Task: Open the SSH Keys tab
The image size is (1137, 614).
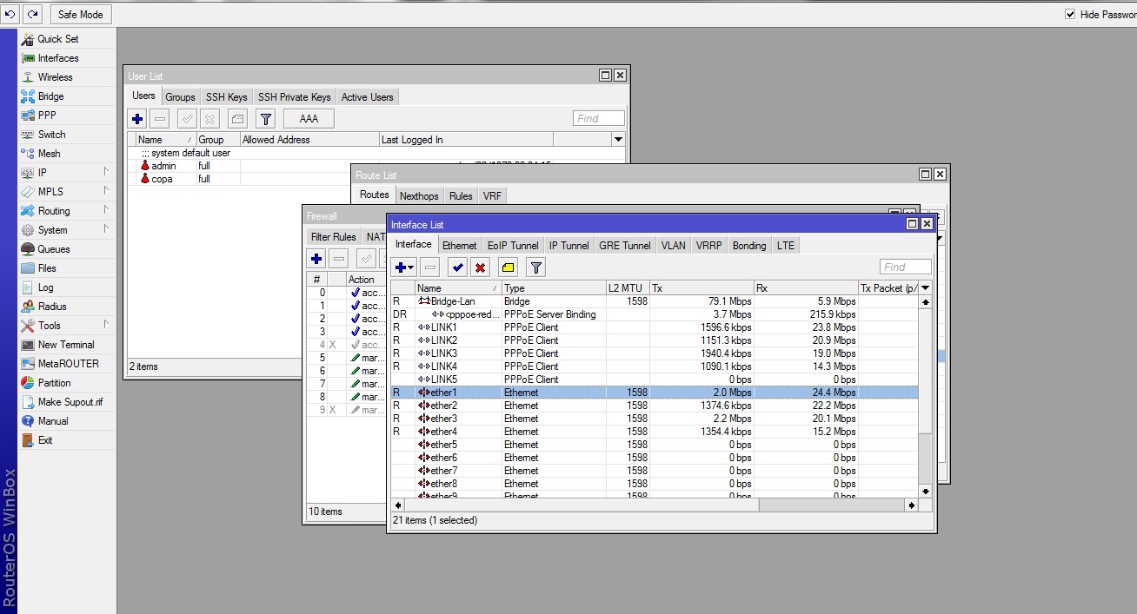Action: 226,97
